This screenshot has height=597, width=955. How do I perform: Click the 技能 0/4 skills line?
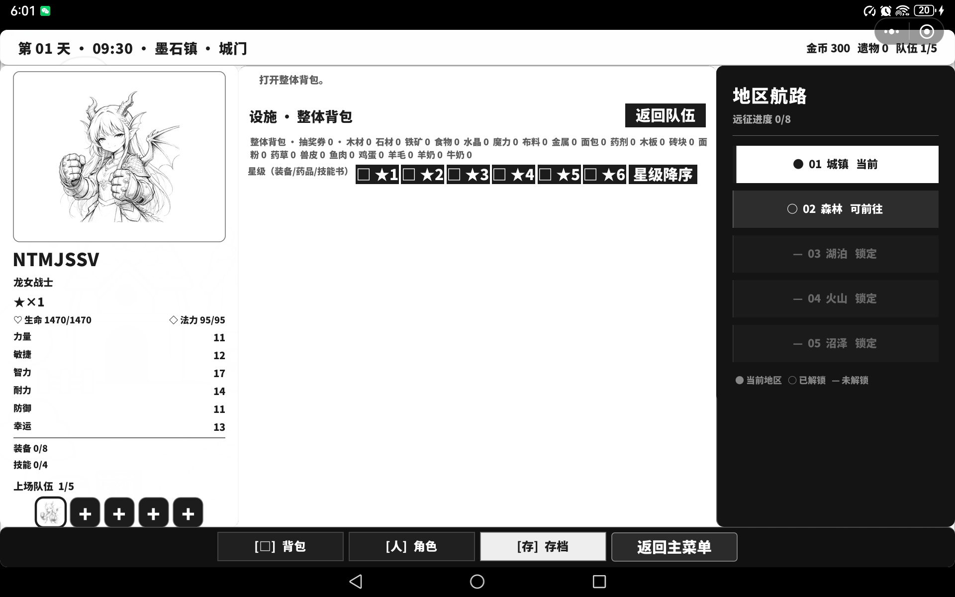31,465
